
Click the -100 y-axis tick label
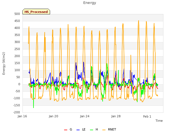17,98
